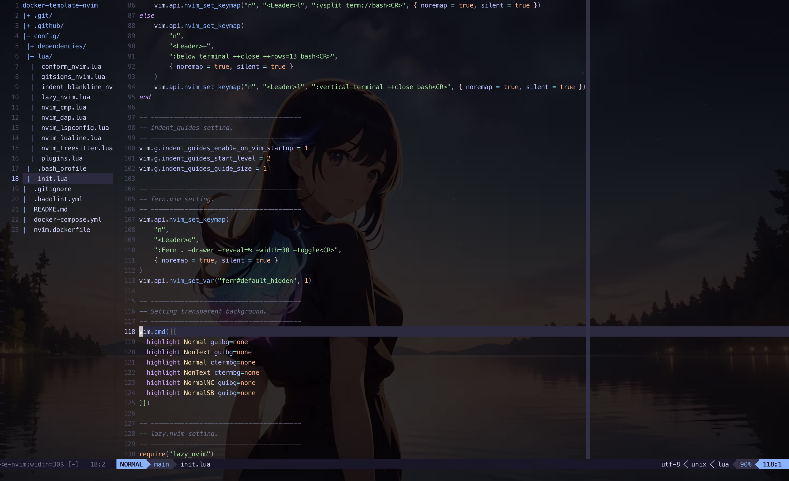Click the 118:1 cursor position indicator
The image size is (789, 481).
[772, 464]
